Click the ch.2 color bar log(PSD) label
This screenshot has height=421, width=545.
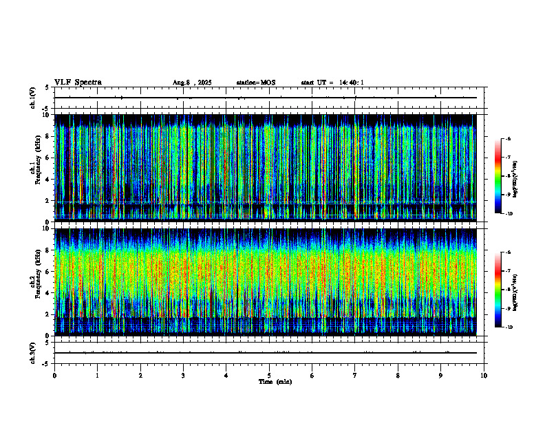515,292
